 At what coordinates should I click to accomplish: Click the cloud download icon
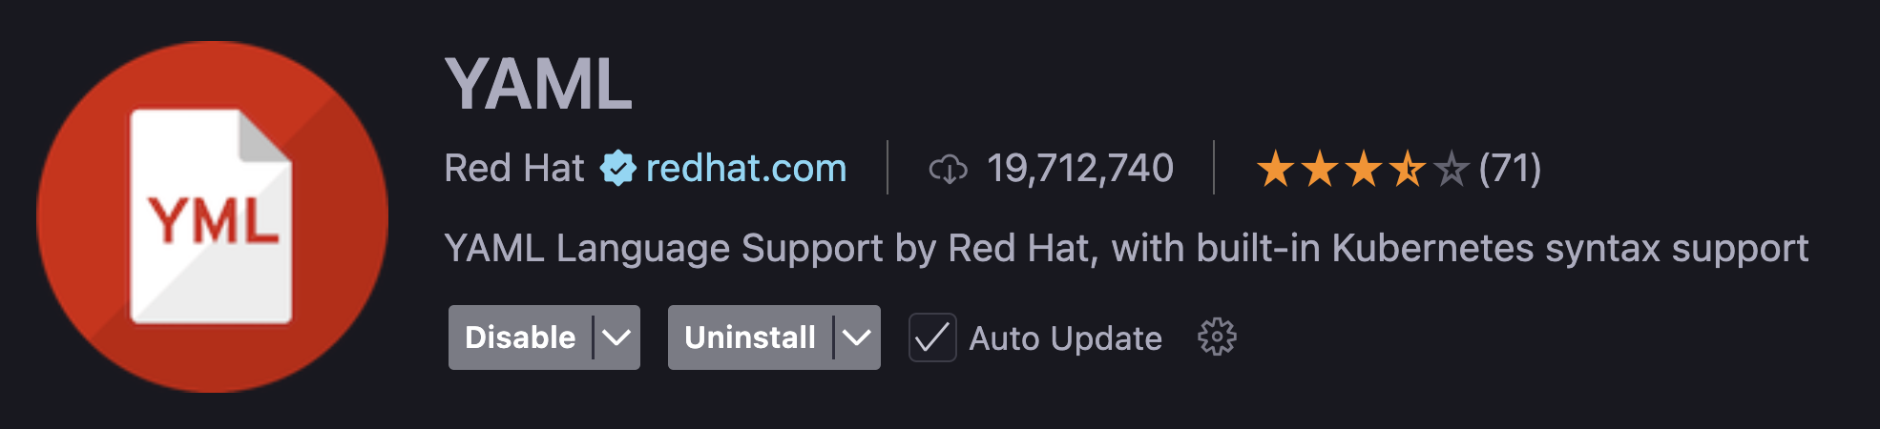948,170
